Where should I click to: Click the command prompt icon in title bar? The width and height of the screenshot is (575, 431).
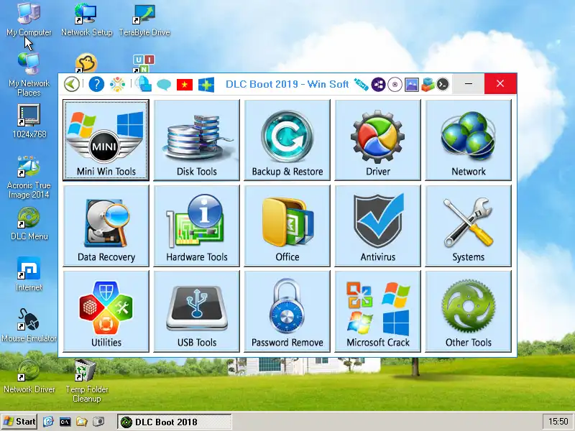(443, 84)
